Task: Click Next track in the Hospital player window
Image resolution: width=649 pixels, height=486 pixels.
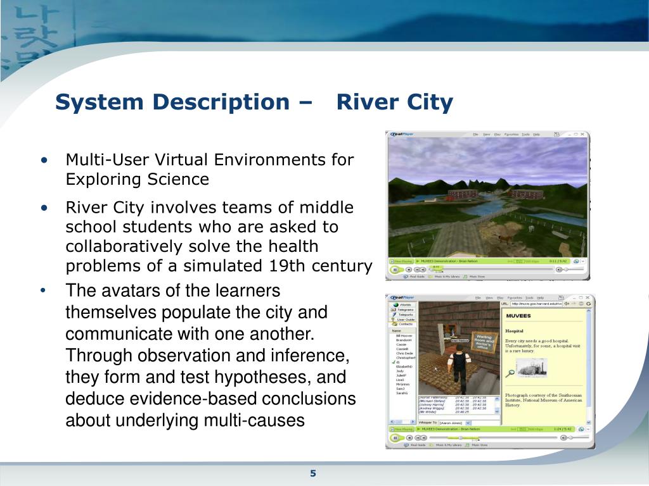Action: point(424,438)
